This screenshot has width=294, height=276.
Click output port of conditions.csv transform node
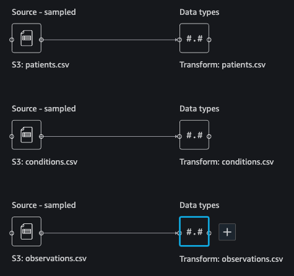pyautogui.click(x=209, y=136)
